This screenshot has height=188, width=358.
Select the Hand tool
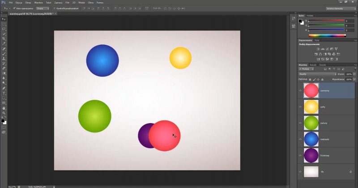click(x=4, y=108)
